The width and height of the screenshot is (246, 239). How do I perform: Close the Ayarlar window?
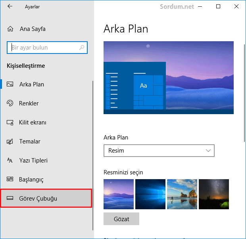(236, 7)
